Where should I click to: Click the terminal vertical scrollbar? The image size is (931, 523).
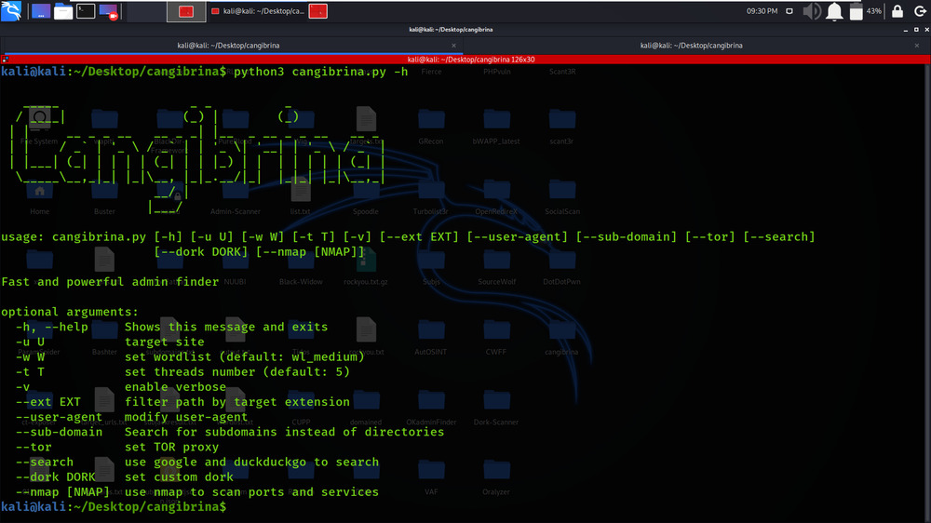click(x=927, y=291)
